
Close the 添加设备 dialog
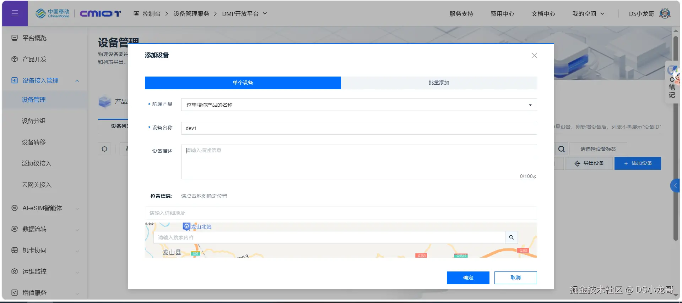click(x=534, y=55)
